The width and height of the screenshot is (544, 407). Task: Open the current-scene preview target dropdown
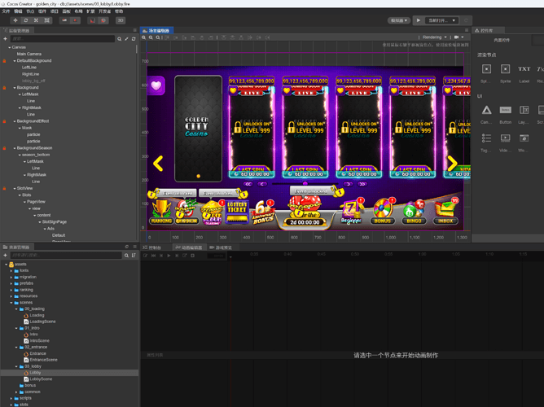pyautogui.click(x=441, y=20)
